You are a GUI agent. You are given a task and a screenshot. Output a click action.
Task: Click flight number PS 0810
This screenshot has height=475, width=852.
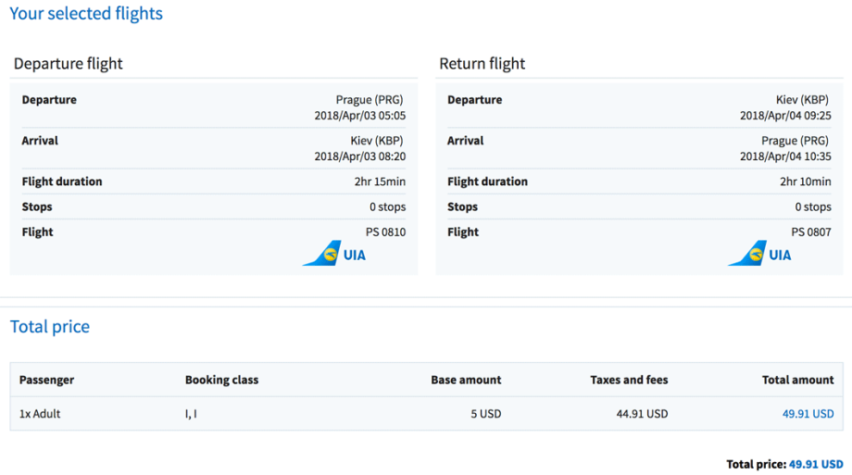pos(385,232)
